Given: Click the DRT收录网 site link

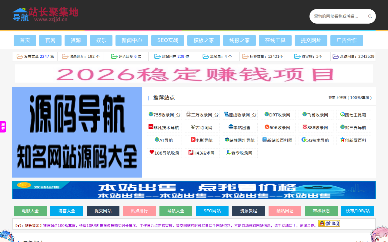Looking at the screenshot, I should point(278,115).
